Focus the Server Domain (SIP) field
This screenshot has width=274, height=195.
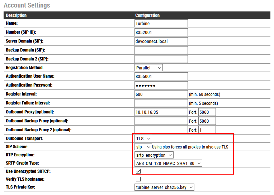pos(161,41)
